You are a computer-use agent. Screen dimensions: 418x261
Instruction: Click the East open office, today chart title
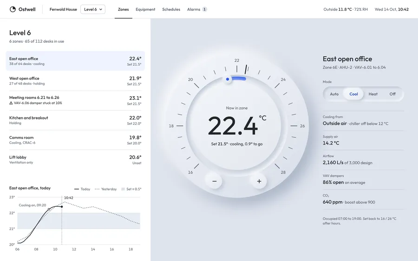pos(30,188)
